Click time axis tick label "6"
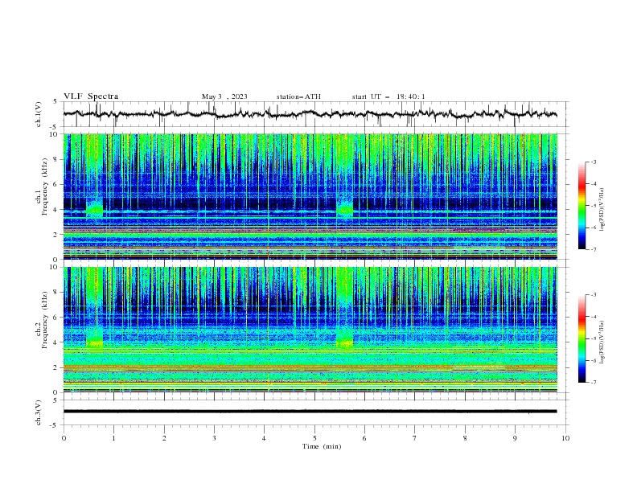Image resolution: width=637 pixels, height=492 pixels. [x=365, y=438]
